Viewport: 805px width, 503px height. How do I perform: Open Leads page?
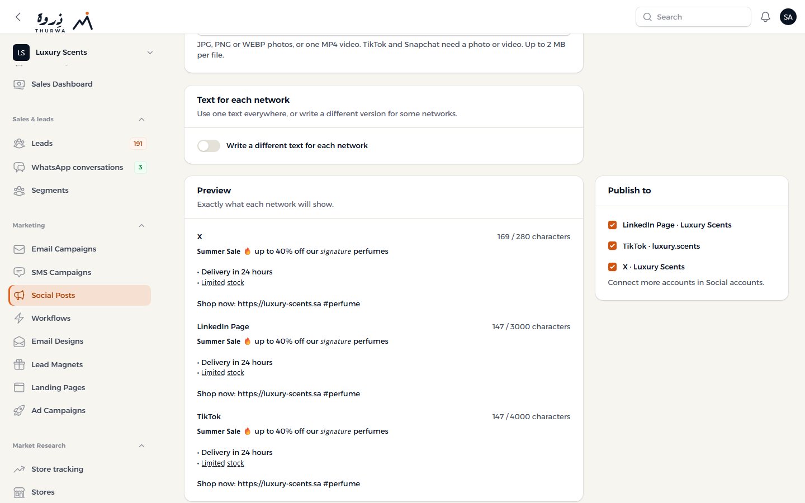[80, 144]
